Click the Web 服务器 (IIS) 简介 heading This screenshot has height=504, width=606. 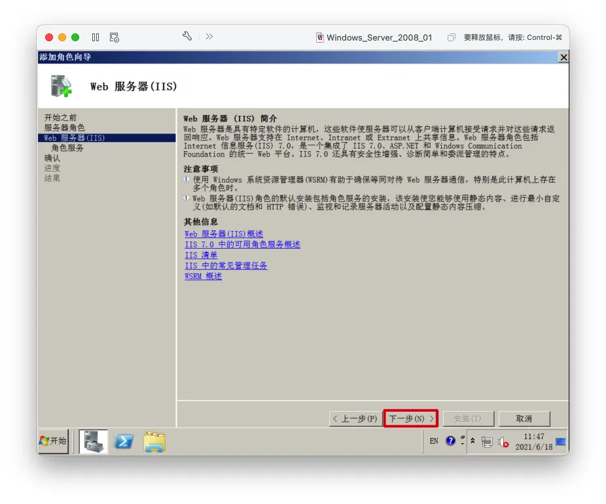(x=230, y=118)
